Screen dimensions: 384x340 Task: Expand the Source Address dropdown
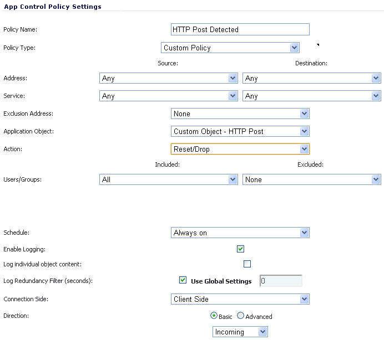tap(169, 79)
